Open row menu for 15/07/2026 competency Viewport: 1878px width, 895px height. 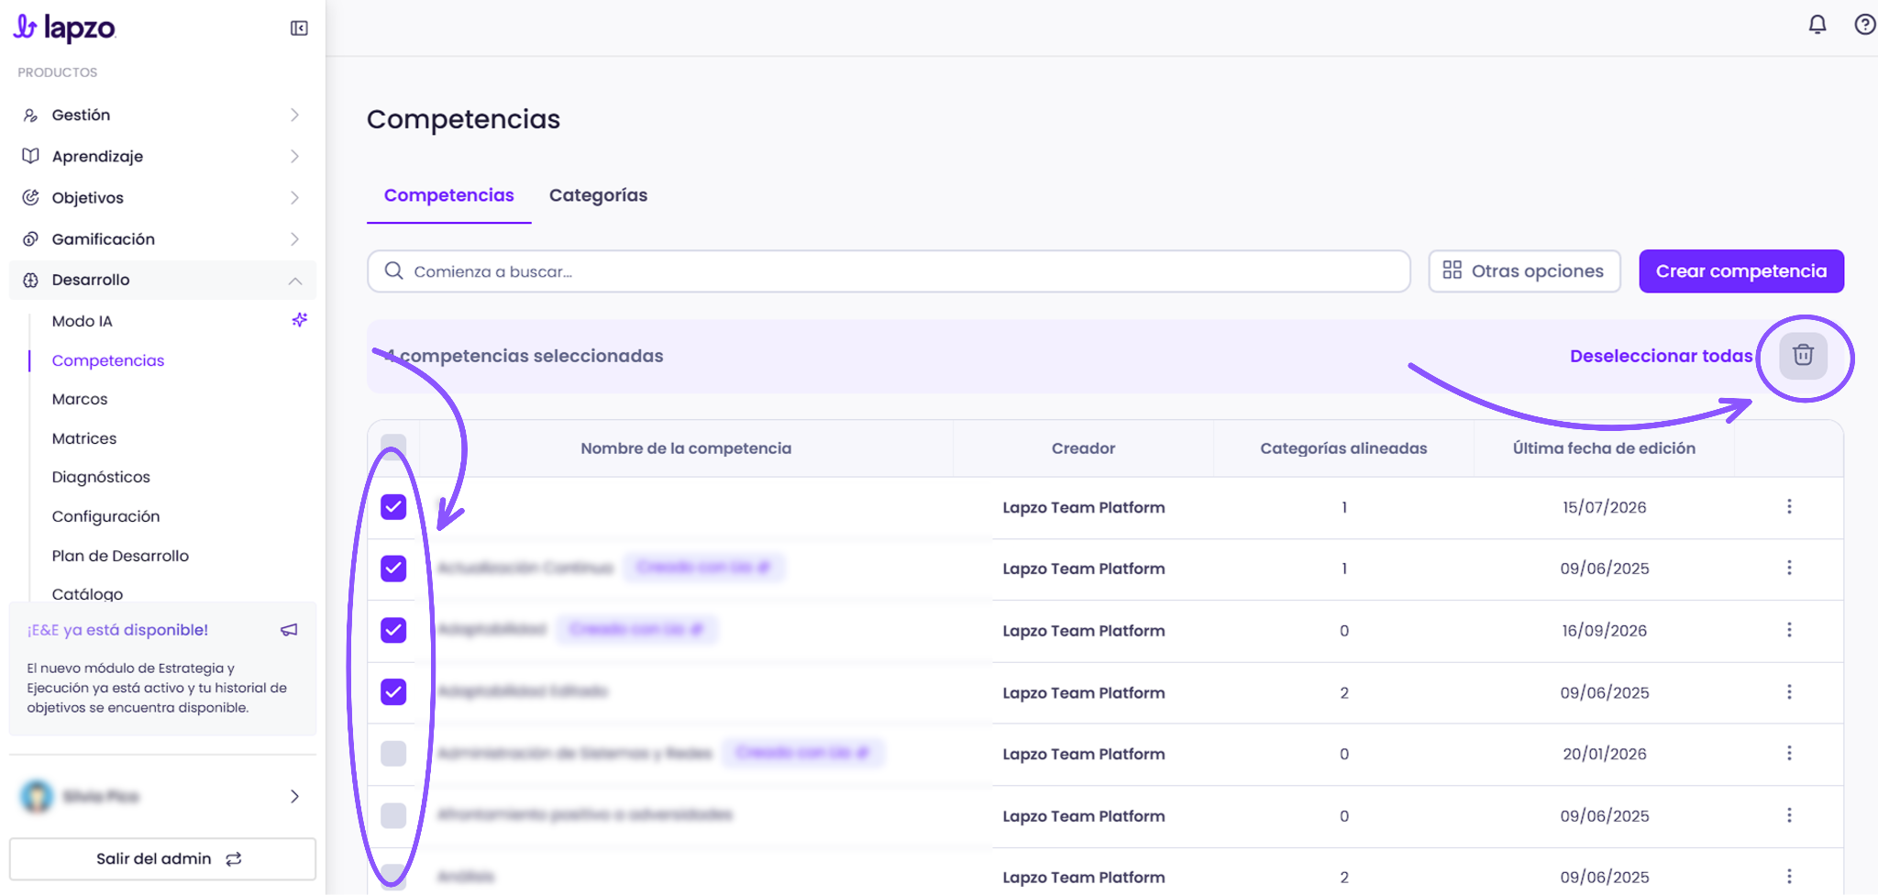[x=1789, y=507]
